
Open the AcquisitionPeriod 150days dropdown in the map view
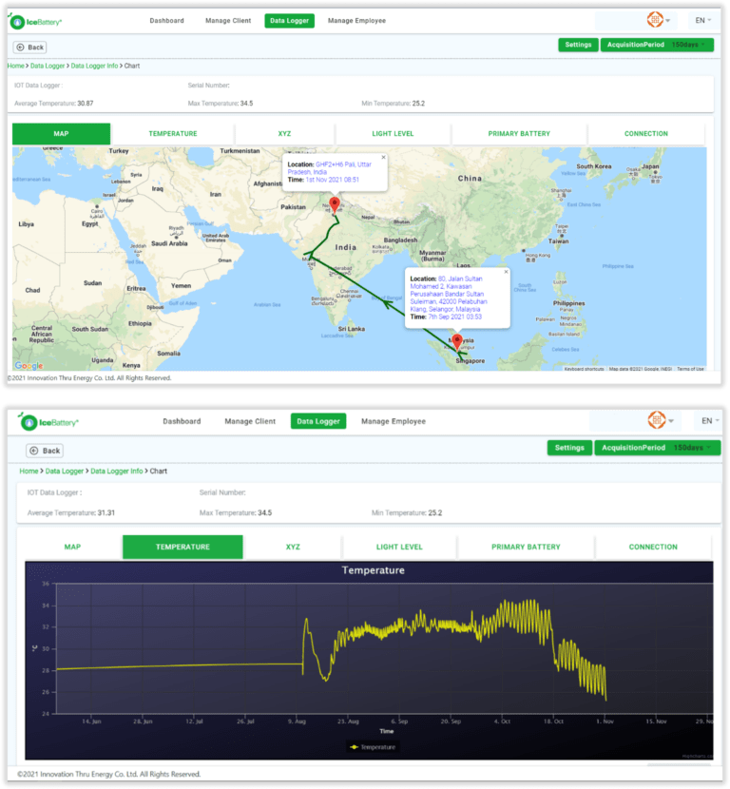(x=657, y=45)
